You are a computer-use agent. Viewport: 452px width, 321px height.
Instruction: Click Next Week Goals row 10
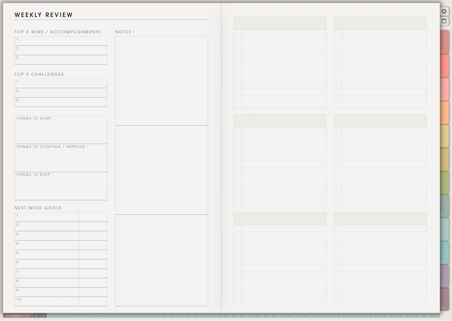pyautogui.click(x=61, y=302)
